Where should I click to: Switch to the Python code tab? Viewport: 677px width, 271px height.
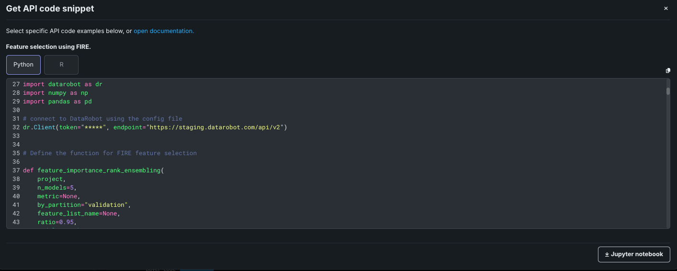(x=23, y=65)
